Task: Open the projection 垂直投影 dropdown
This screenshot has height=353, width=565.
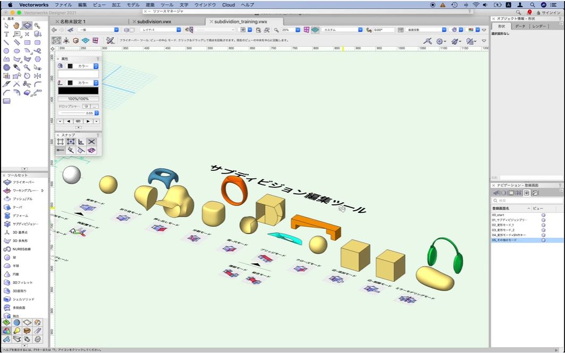Action: tap(426, 30)
